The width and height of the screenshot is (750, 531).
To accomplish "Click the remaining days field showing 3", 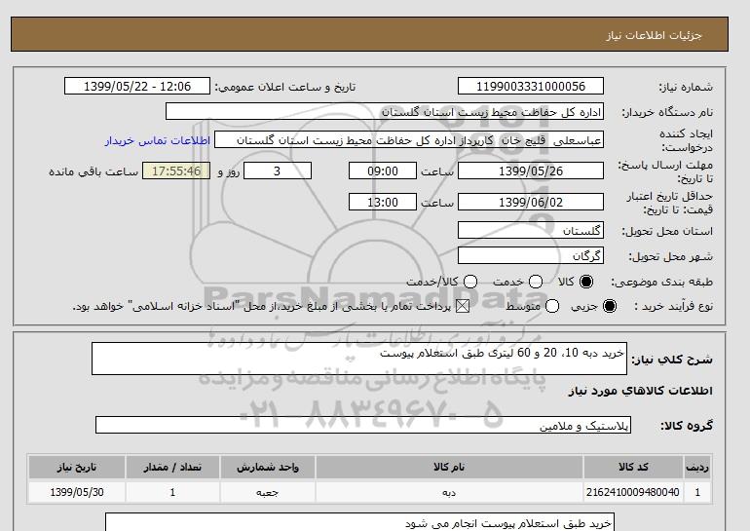I will pyautogui.click(x=278, y=171).
